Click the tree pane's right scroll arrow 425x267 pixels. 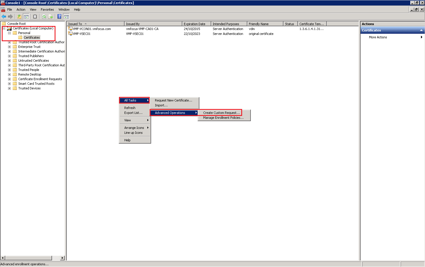62,258
